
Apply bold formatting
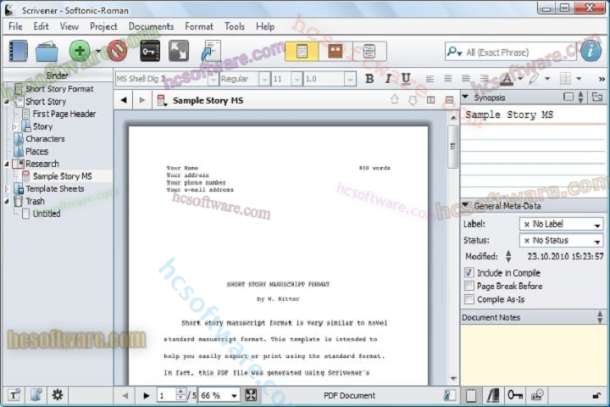coord(369,79)
